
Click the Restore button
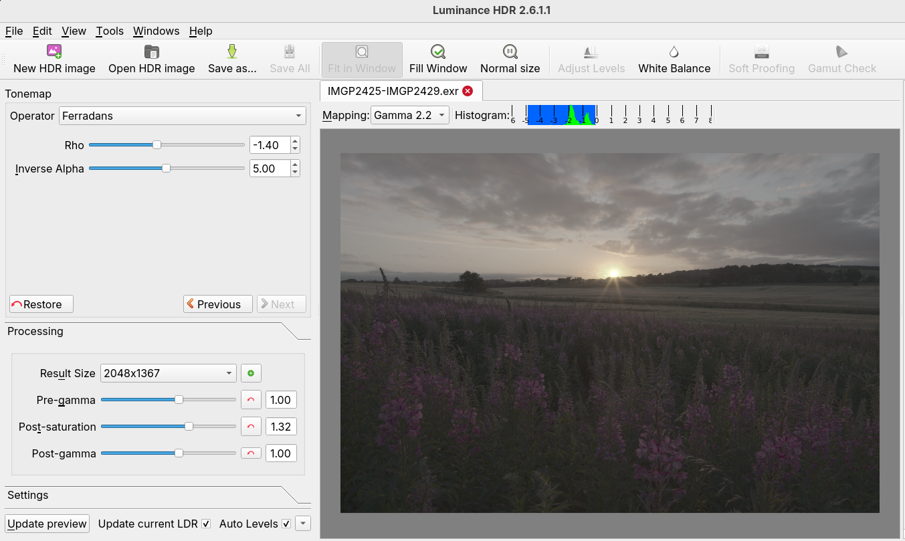point(41,304)
